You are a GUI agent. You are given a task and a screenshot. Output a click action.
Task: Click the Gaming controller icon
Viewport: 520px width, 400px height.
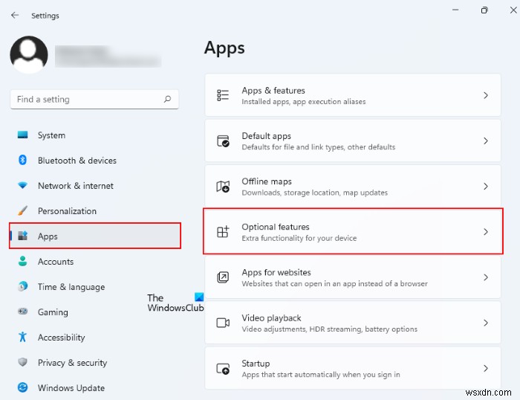22,312
